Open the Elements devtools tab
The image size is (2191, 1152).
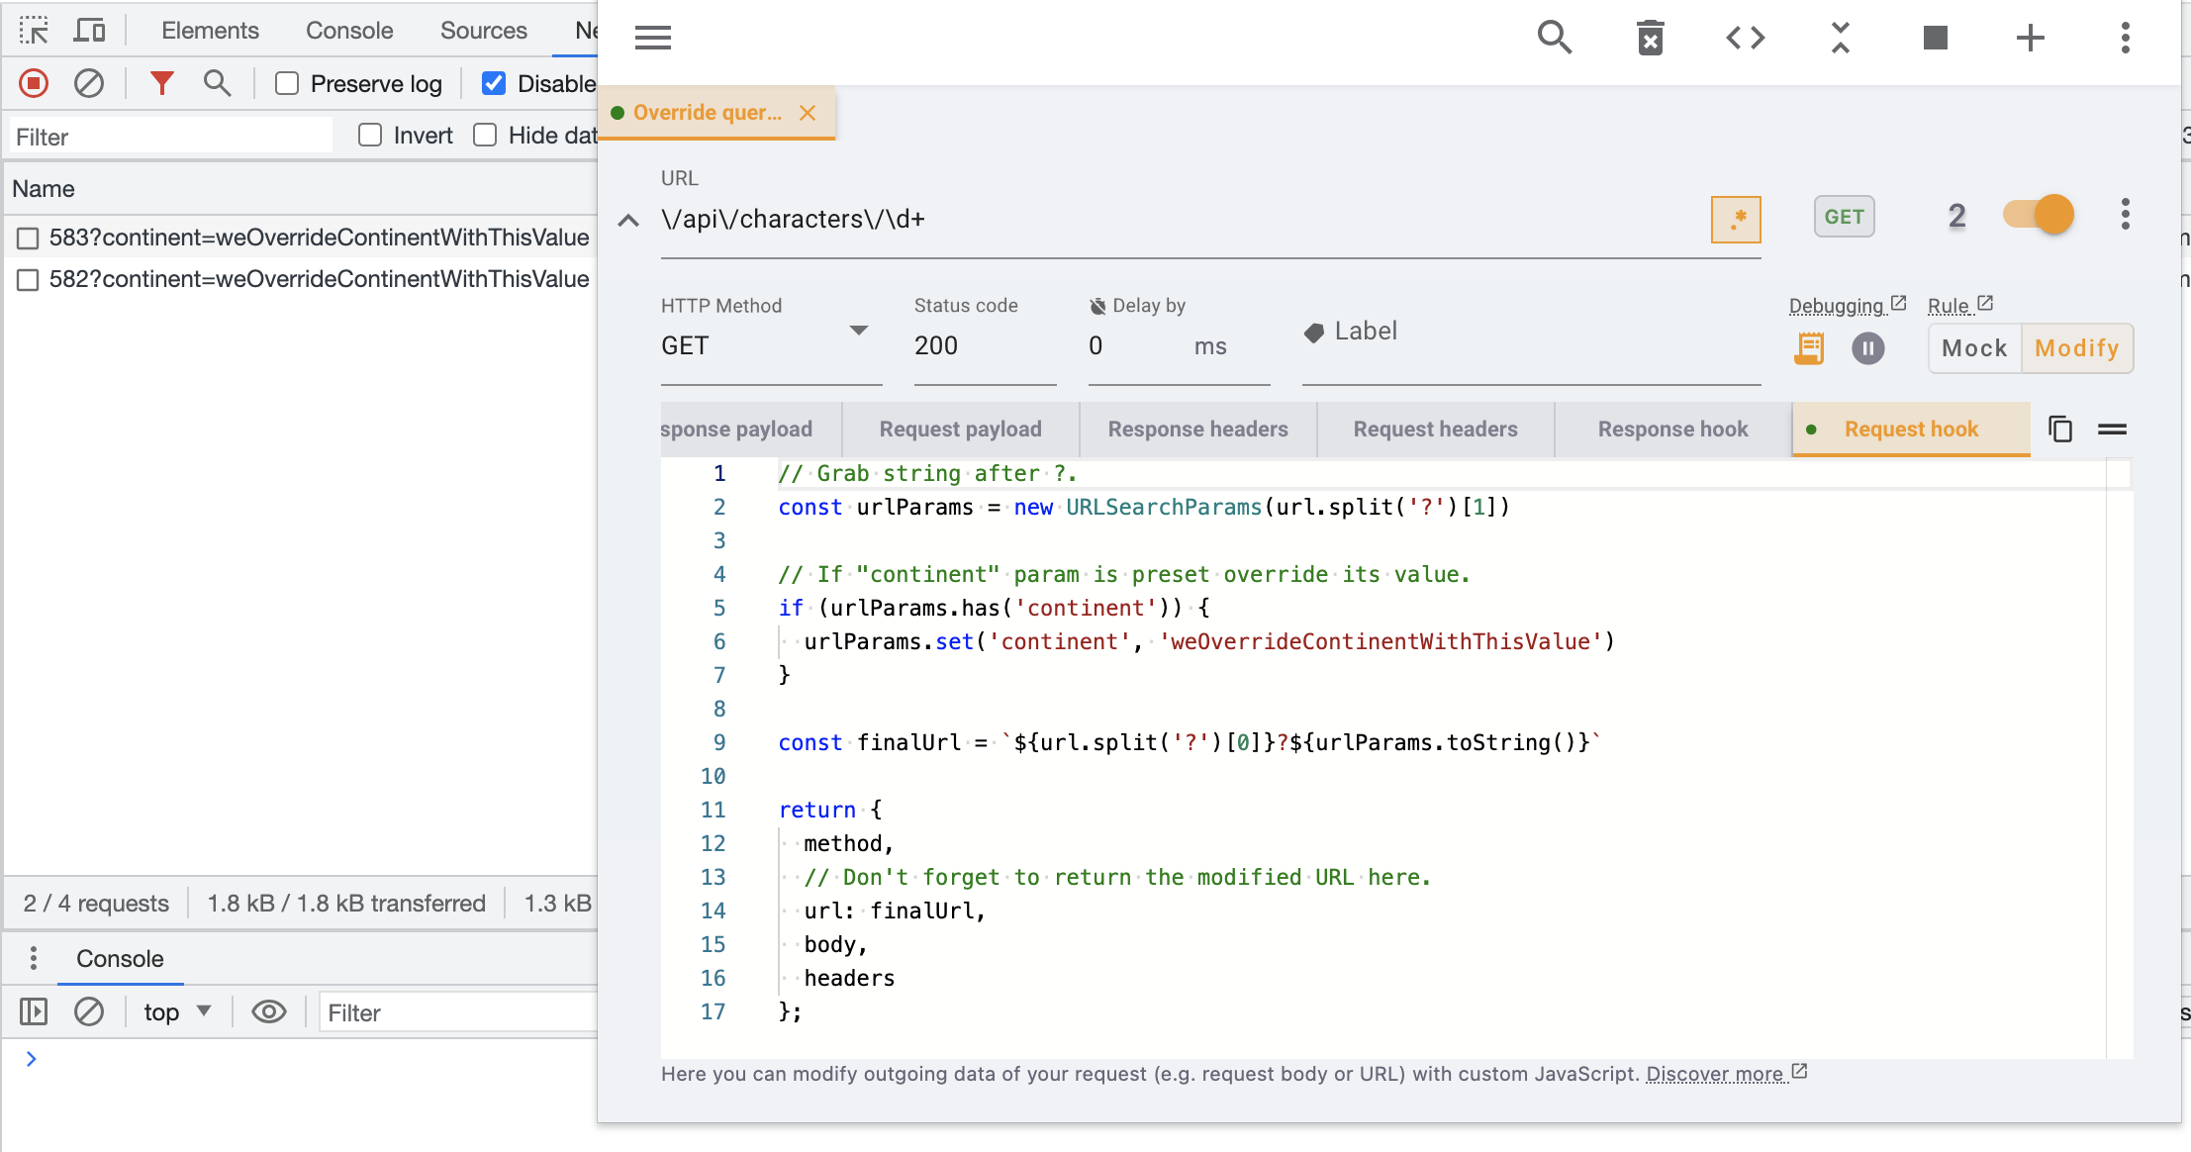[210, 31]
